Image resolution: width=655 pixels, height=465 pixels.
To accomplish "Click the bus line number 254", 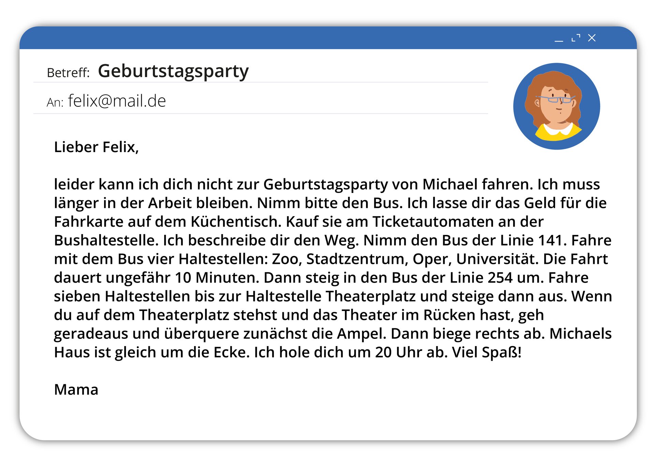I will (x=500, y=277).
